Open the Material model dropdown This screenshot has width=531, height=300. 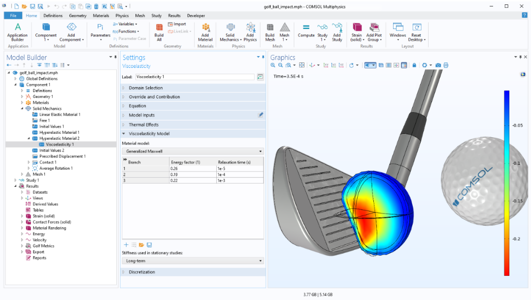193,151
